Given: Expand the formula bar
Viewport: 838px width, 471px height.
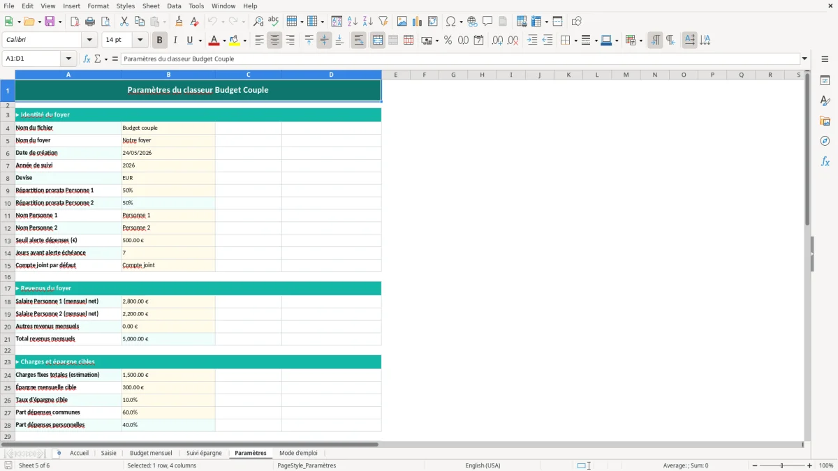Looking at the screenshot, I should coord(804,59).
